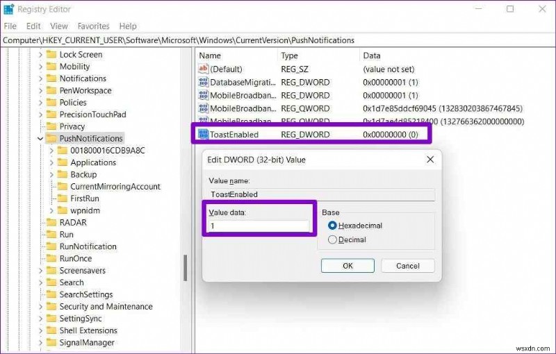This screenshot has height=354, width=556.
Task: Click the RunNotification folder icon
Action: [x=51, y=246]
